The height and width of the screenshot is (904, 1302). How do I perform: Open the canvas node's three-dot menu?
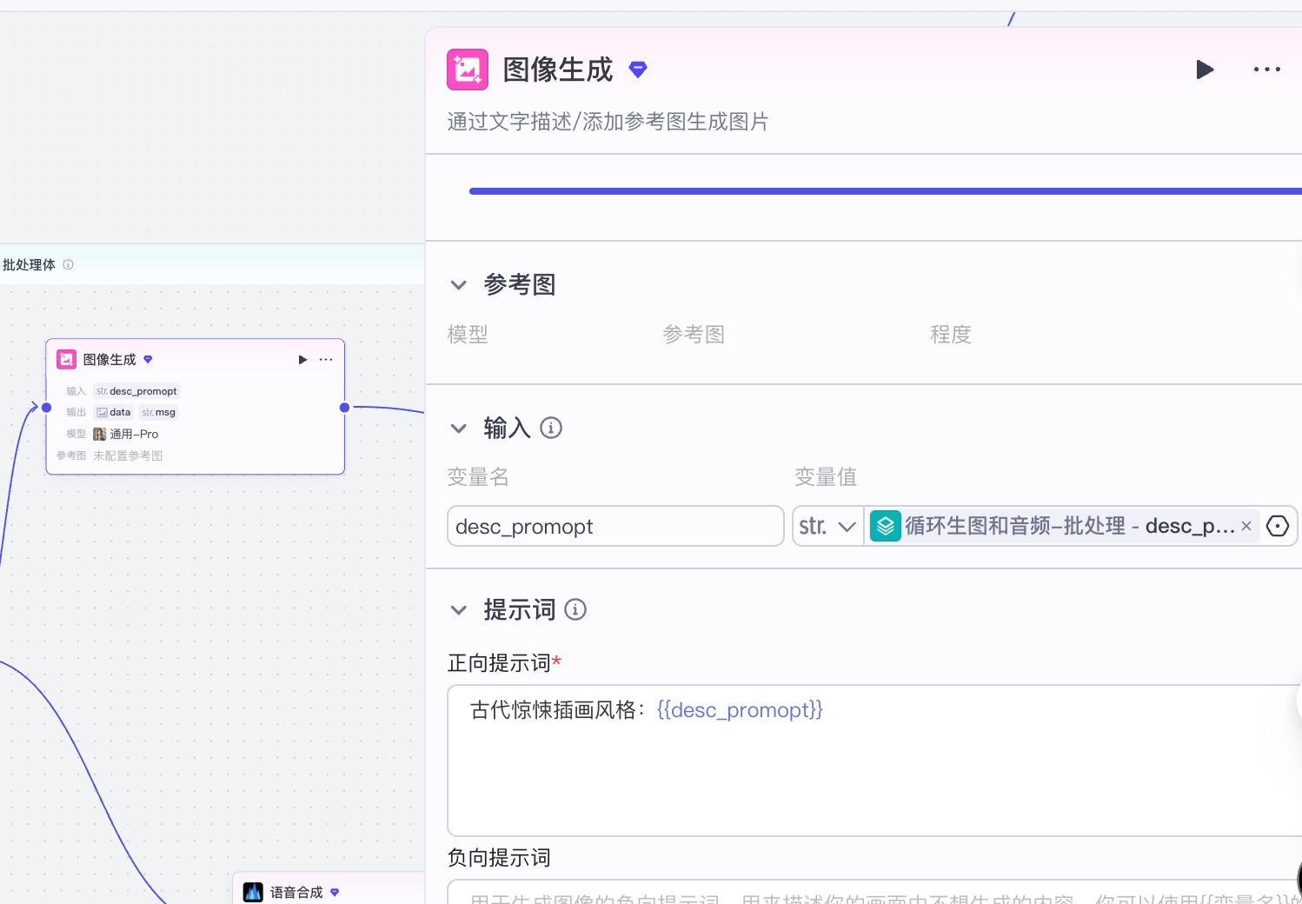point(326,360)
